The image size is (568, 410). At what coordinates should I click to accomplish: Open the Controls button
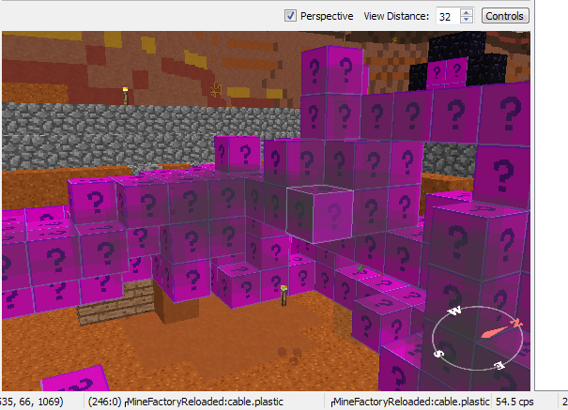(x=505, y=16)
